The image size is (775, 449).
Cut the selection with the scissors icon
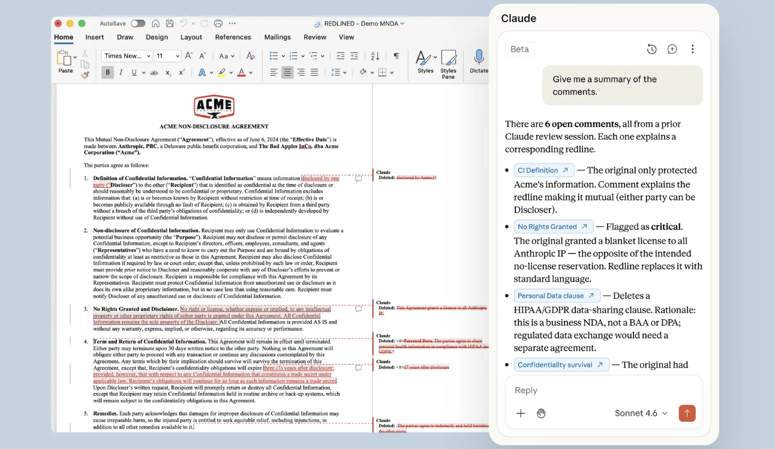click(x=85, y=54)
